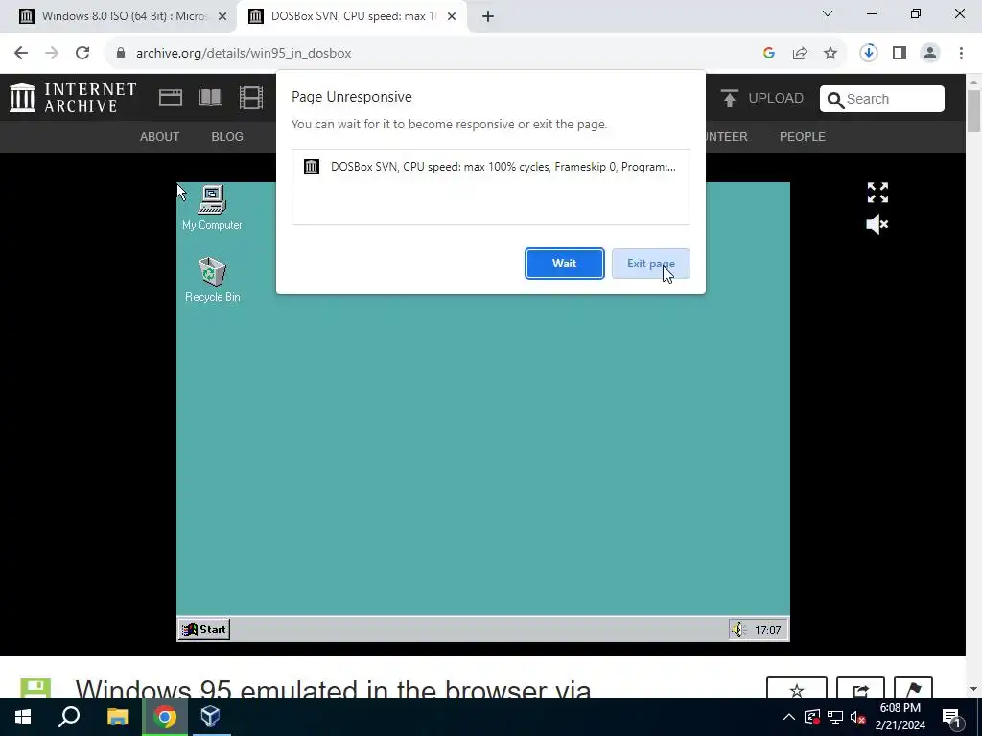Go forward in browser history
Image resolution: width=982 pixels, height=736 pixels.
[x=52, y=54]
